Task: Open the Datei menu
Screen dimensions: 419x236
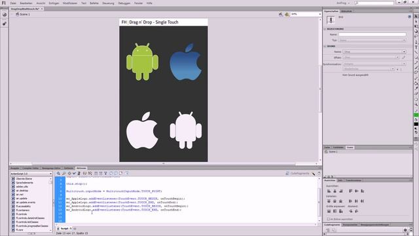Action: coord(13,3)
